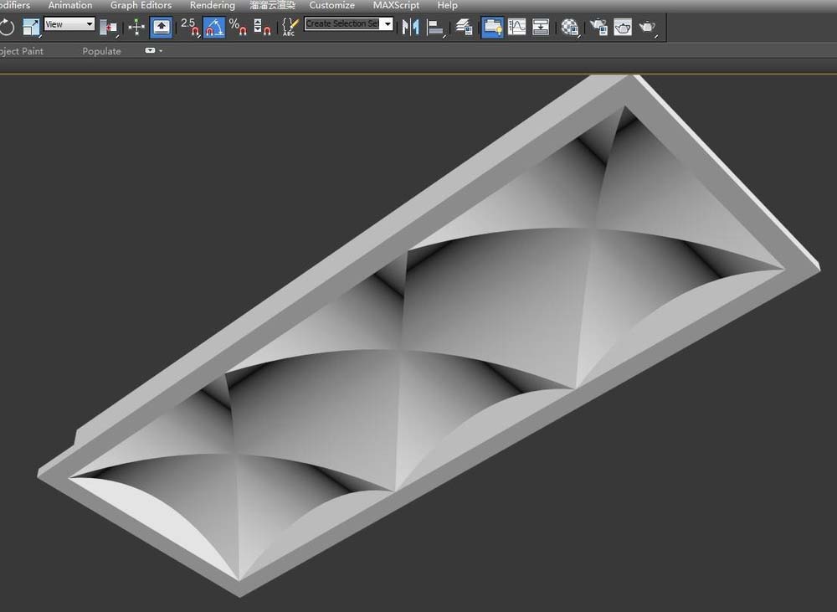The width and height of the screenshot is (837, 612).
Task: Enable the Percent Snap toggle
Action: (238, 27)
